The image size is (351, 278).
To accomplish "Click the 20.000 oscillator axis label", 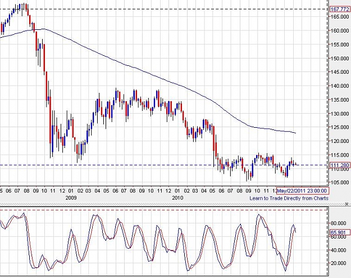I will tap(338, 263).
